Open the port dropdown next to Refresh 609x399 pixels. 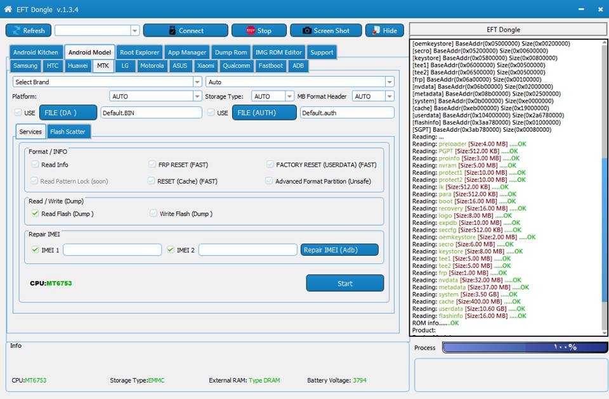click(x=134, y=30)
